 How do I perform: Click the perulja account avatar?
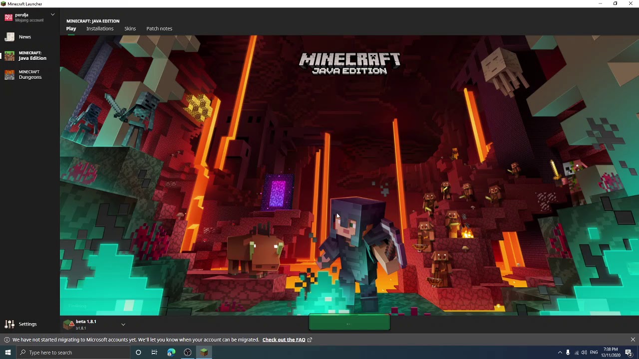click(x=8, y=17)
